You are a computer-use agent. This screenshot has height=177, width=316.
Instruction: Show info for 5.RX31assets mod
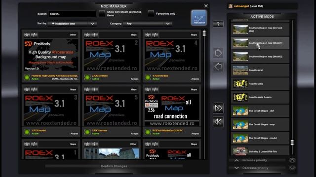[95, 89]
